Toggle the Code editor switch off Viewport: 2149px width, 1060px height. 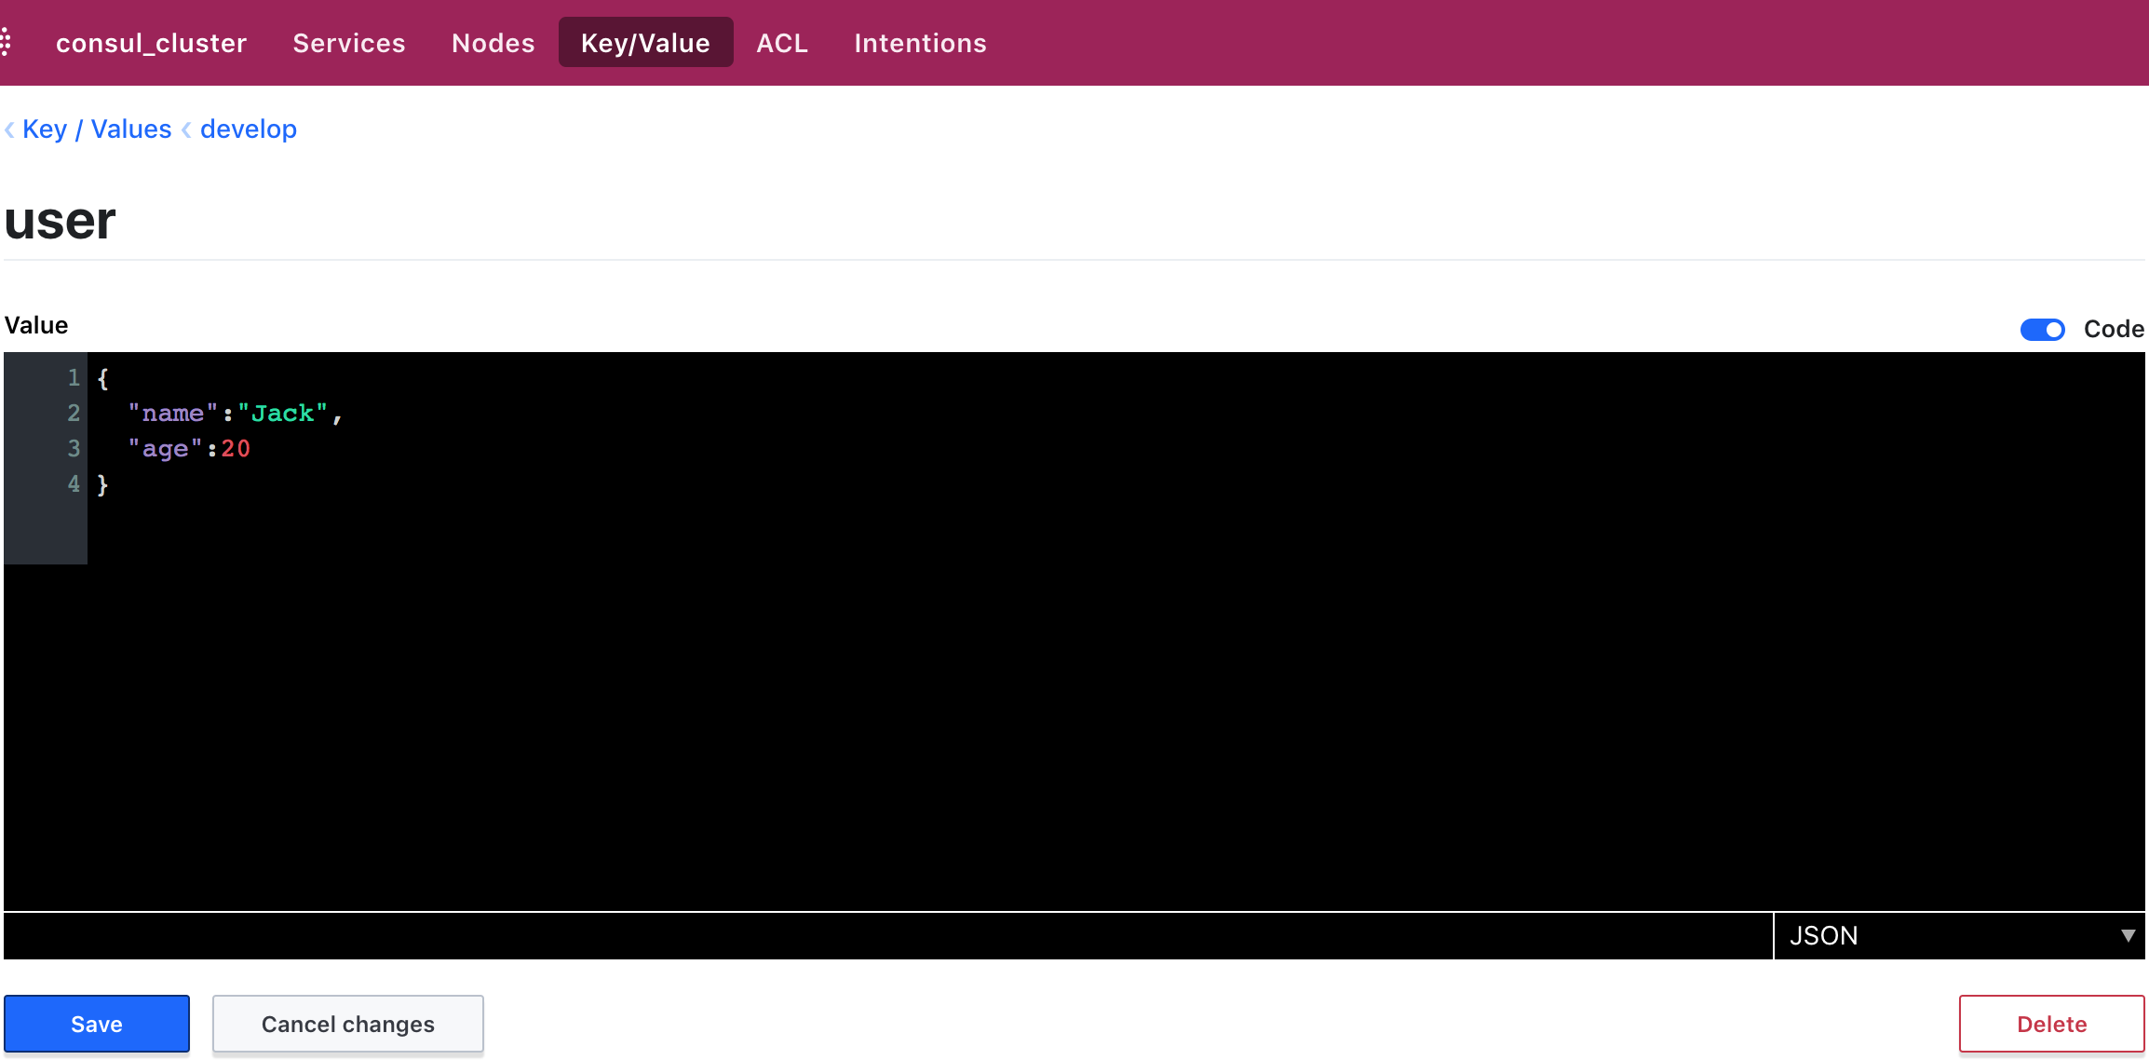2042,330
